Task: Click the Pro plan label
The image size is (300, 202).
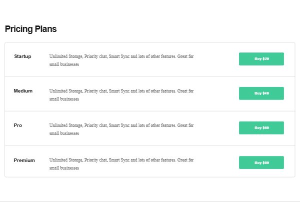Action: click(x=18, y=125)
